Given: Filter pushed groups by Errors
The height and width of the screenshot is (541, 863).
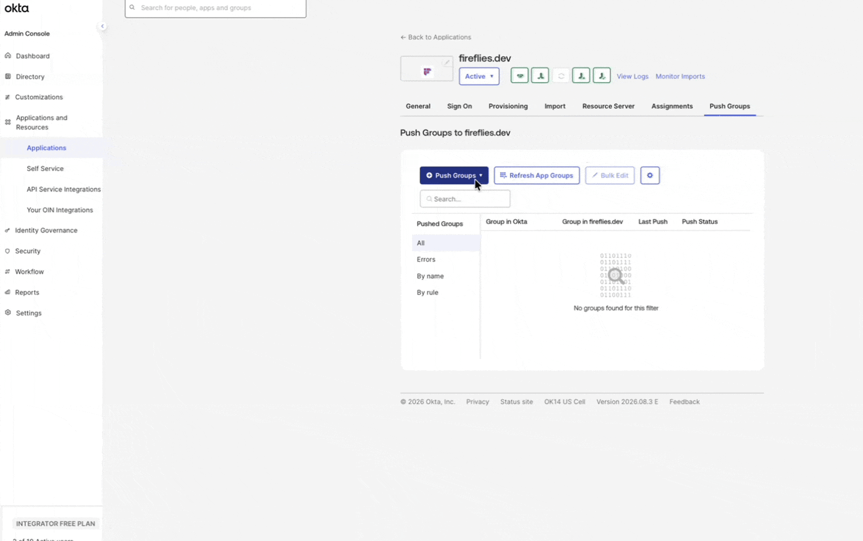Looking at the screenshot, I should click(x=426, y=259).
